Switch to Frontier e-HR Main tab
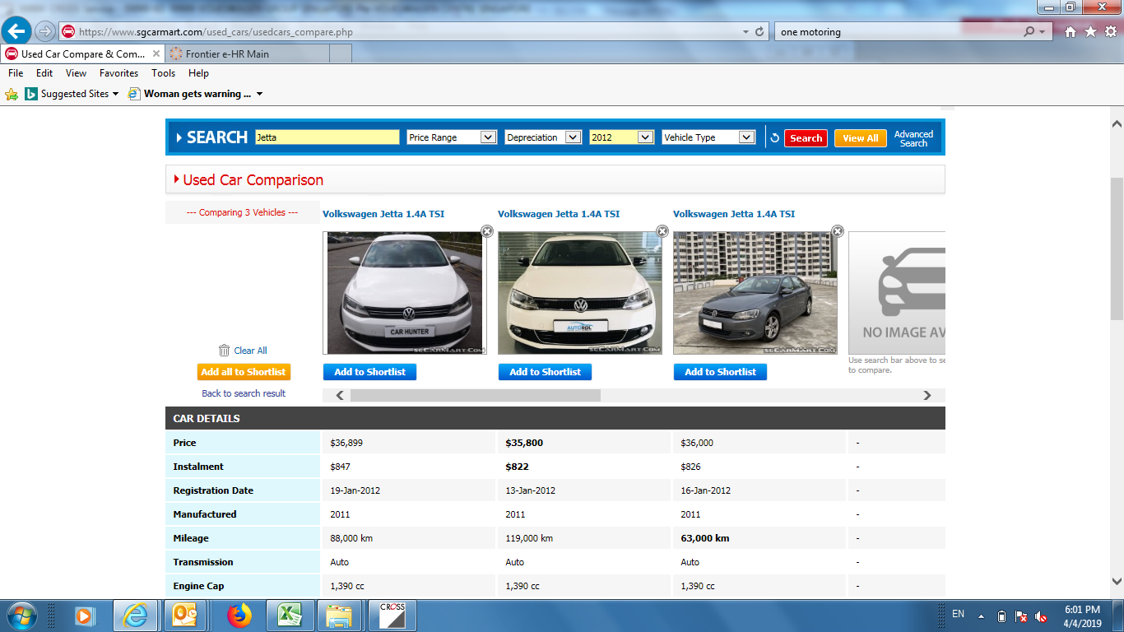 click(x=227, y=53)
